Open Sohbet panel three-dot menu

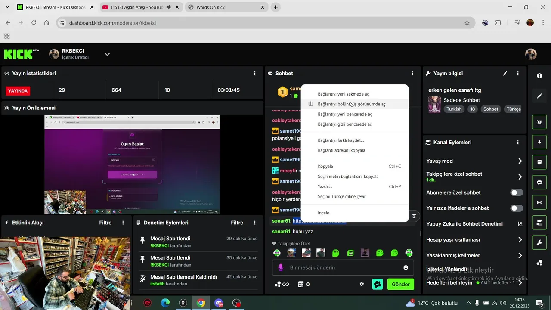(412, 74)
